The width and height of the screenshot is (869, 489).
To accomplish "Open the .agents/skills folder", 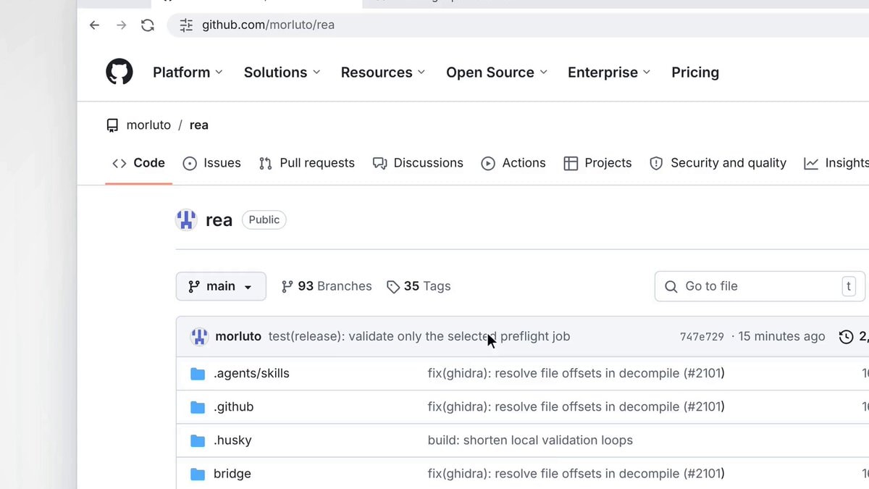I will click(251, 374).
